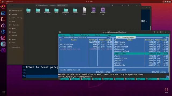Open view options dropdown arrow
Screen dimensions: 172x96
click(125, 5)
